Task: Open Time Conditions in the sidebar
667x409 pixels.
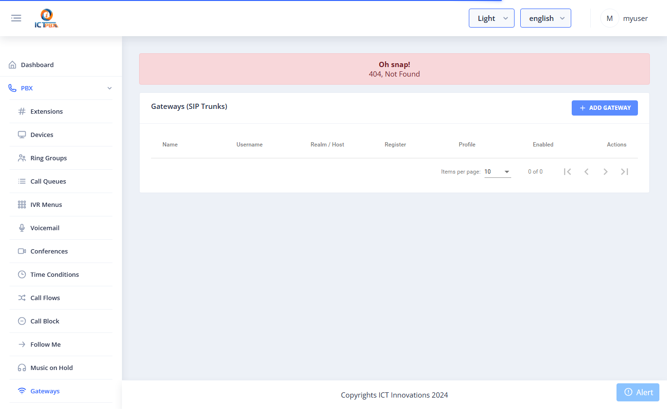Action: 61,274
